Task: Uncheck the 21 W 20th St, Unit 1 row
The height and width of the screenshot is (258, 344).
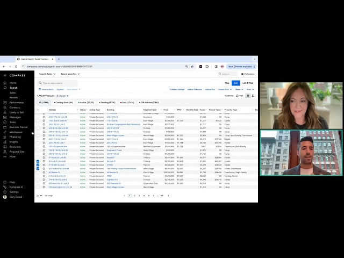Action: tap(38, 165)
